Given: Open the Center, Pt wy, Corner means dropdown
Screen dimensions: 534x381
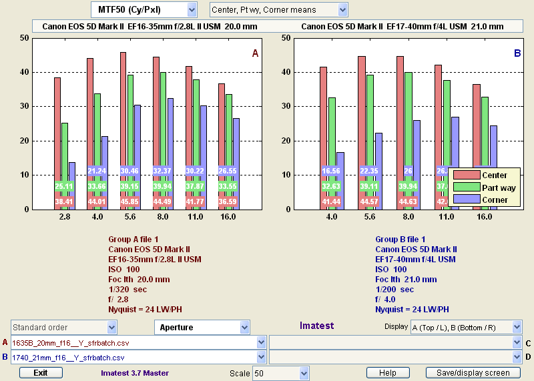Looking at the screenshot, I should pos(278,10).
